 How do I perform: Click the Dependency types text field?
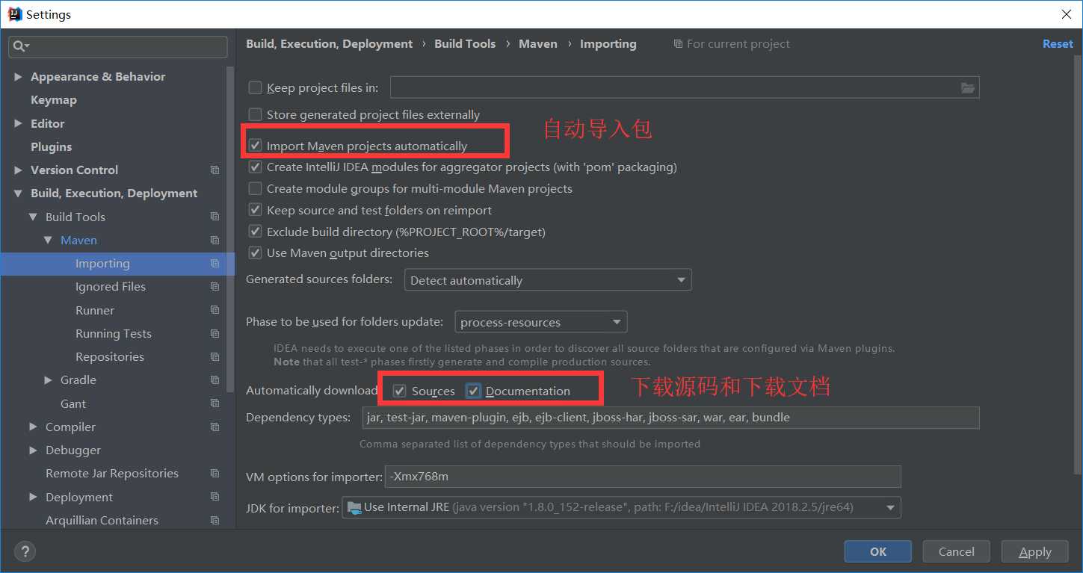click(670, 418)
